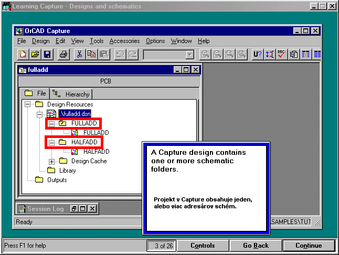The image size is (339, 255).
Task: Open the toolbar combo box dropdown
Action: click(189, 55)
